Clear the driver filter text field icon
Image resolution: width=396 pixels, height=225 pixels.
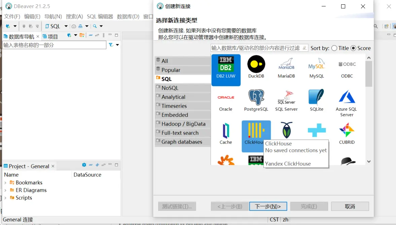tap(304, 48)
